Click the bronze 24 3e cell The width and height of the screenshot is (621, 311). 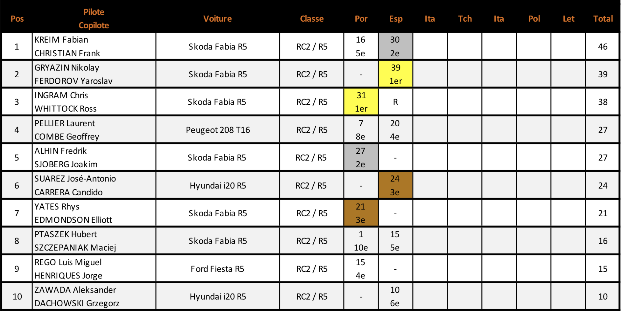[395, 185]
